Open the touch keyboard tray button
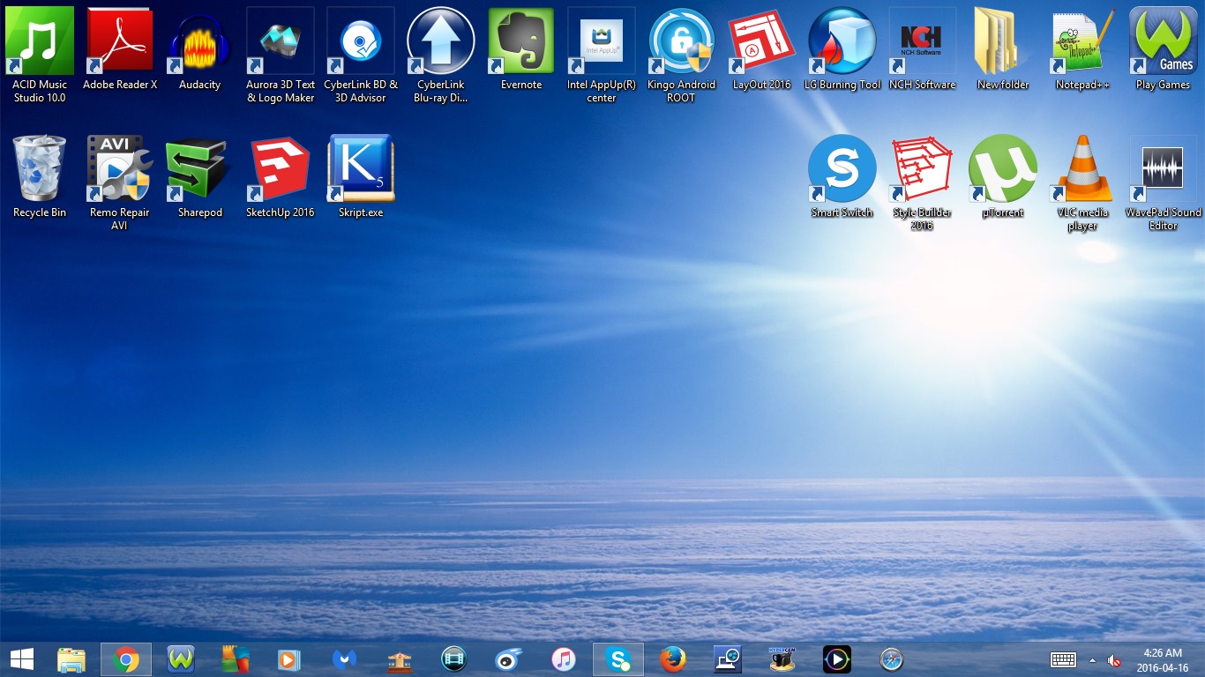 point(1063,659)
